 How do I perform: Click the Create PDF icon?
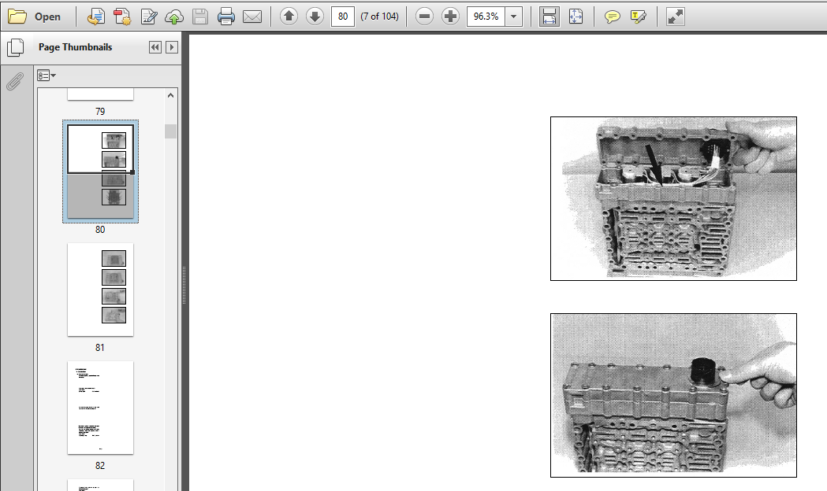[122, 17]
